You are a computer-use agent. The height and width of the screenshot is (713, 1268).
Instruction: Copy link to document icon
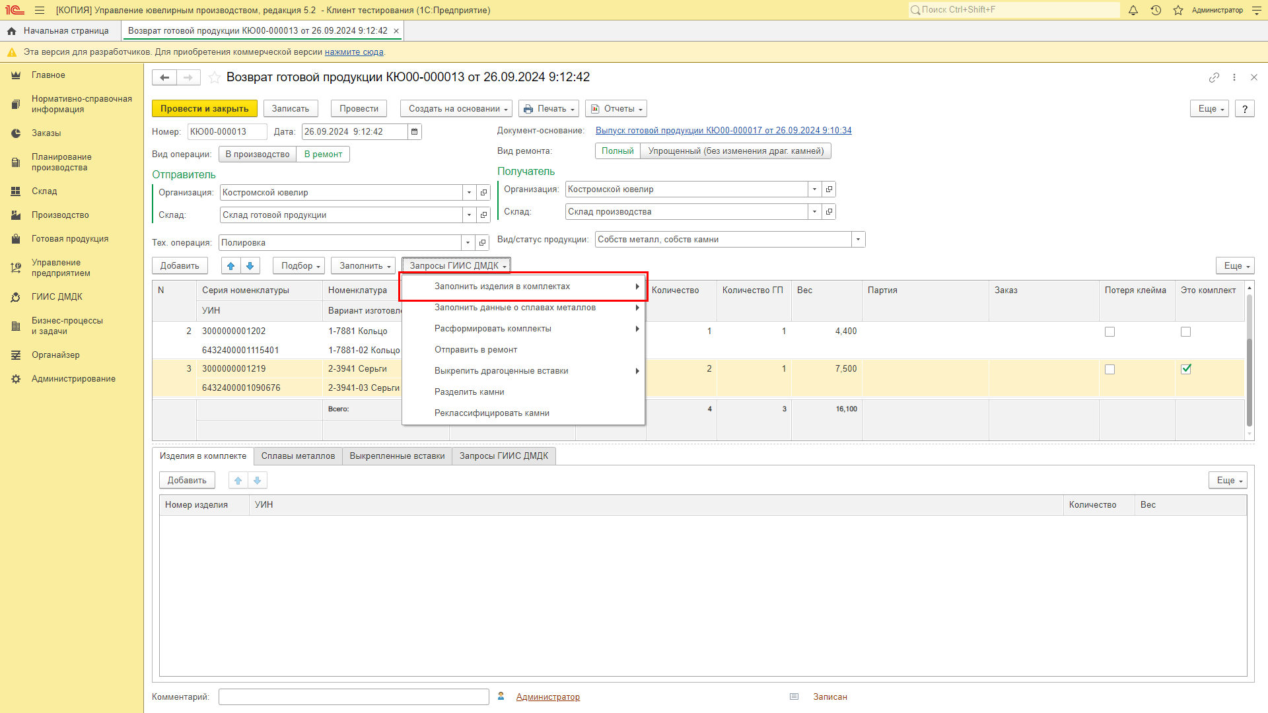pyautogui.click(x=1214, y=77)
